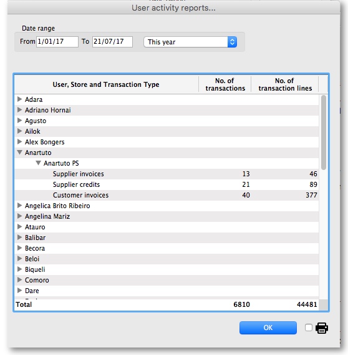Select the Customer invoices row
348x355 pixels.
[167, 195]
